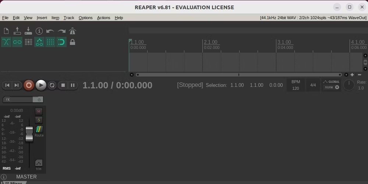Click vertical scrollbar up arrow in arrange view
The width and height of the screenshot is (368, 184).
[365, 56]
